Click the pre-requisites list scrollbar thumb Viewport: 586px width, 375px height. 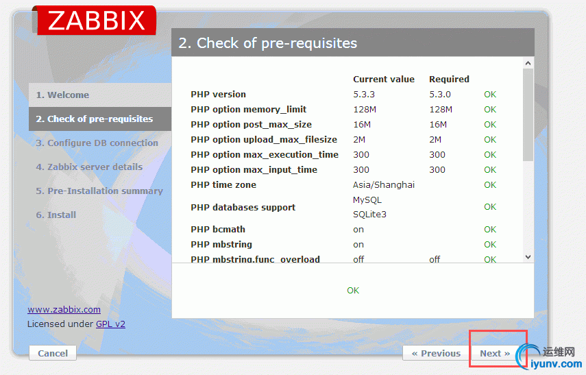(528, 114)
